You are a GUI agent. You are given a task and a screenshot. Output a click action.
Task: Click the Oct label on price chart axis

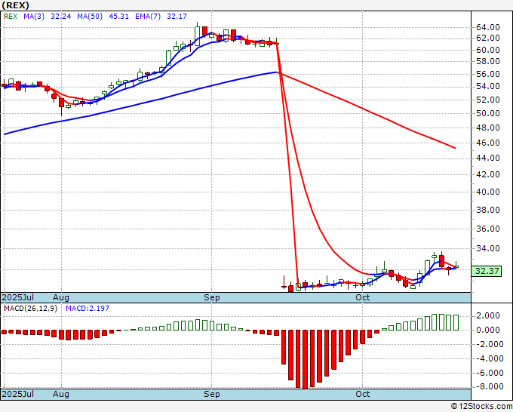coord(363,297)
